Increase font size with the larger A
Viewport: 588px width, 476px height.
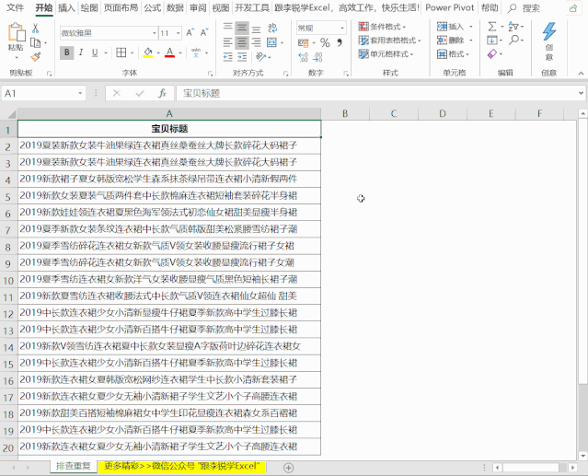190,32
